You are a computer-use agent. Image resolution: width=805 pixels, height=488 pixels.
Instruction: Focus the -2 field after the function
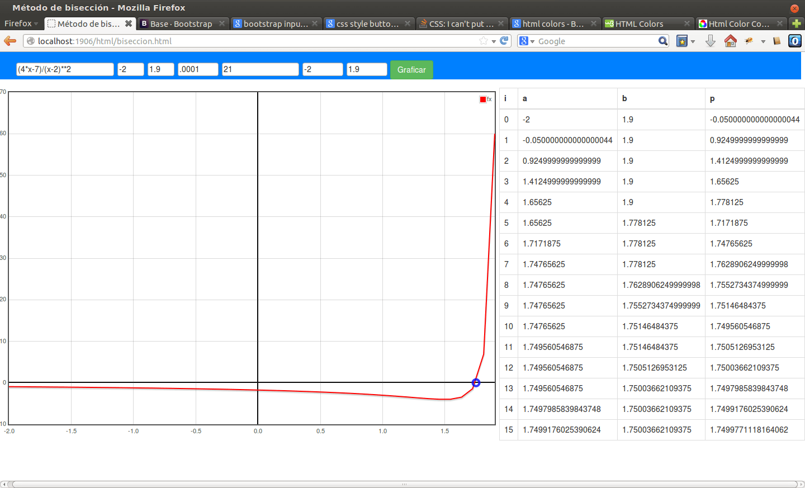pyautogui.click(x=131, y=69)
